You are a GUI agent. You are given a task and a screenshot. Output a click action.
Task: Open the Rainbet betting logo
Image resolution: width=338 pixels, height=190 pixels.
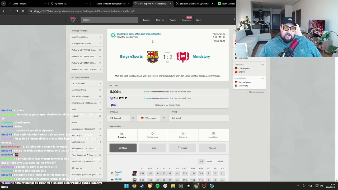coord(115,92)
